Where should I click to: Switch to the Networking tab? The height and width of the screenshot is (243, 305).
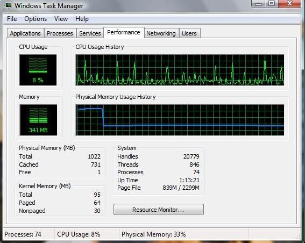pyautogui.click(x=161, y=33)
